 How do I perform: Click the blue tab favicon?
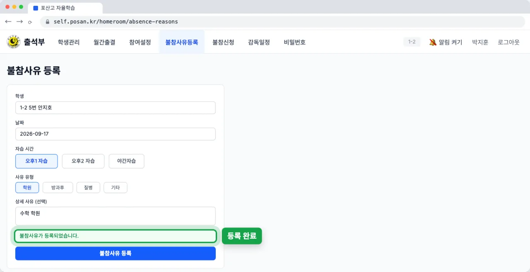(x=36, y=8)
